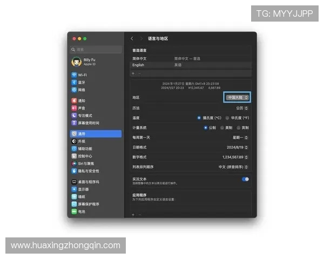Viewport: 324px width, 259px height.
Task: Click the 首选语言 section heading
Action: (139, 50)
